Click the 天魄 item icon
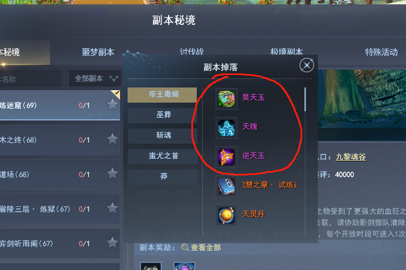Image resolution: width=406 pixels, height=270 pixels. click(227, 128)
